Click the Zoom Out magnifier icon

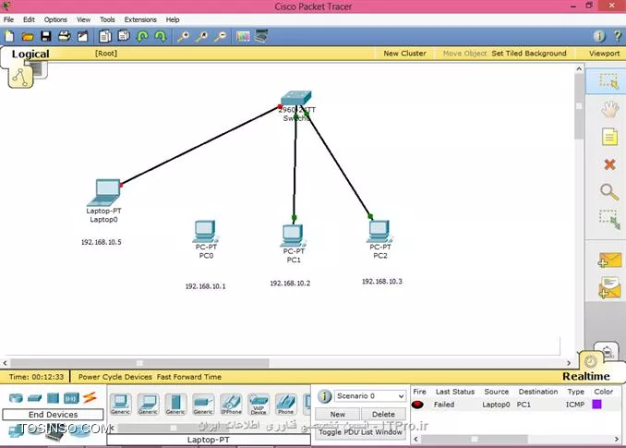click(x=221, y=37)
